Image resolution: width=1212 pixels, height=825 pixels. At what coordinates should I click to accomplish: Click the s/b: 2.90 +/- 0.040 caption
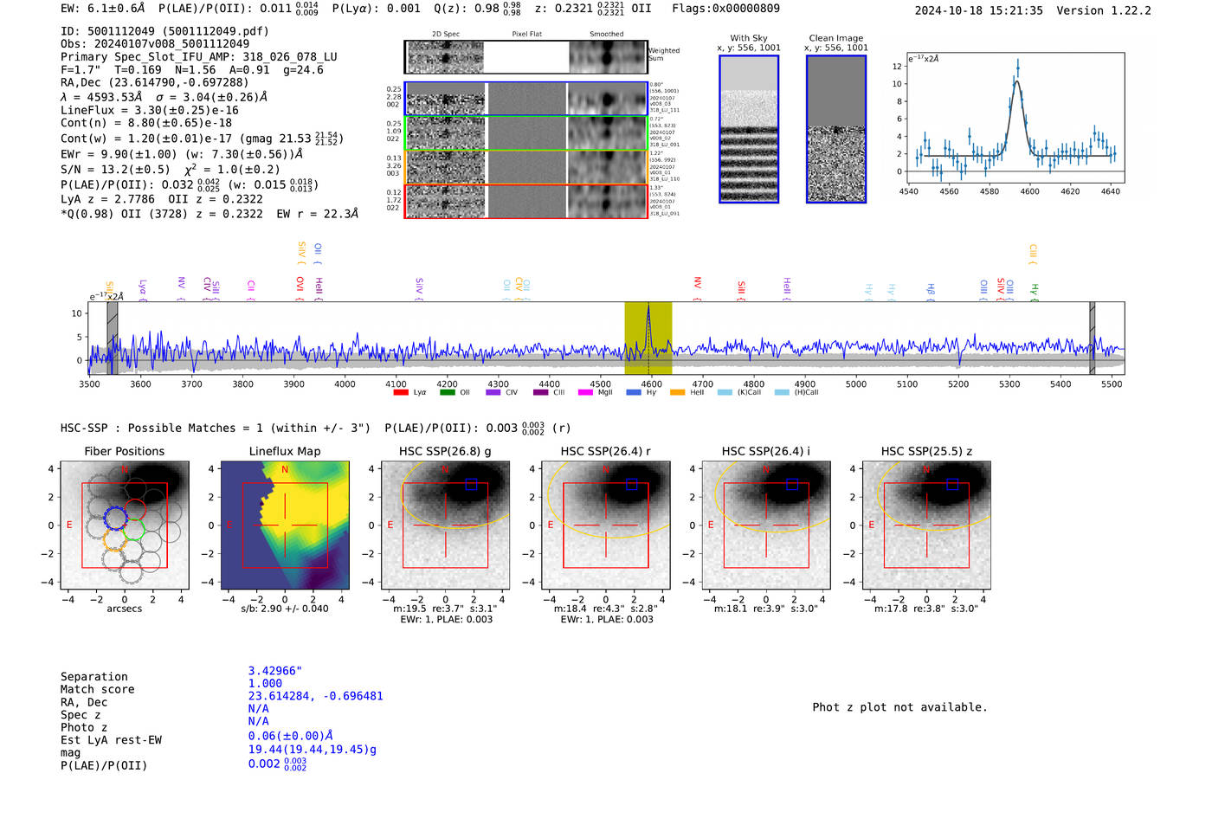pyautogui.click(x=285, y=609)
